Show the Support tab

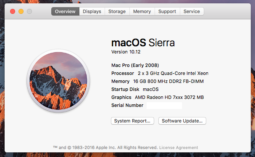click(167, 11)
